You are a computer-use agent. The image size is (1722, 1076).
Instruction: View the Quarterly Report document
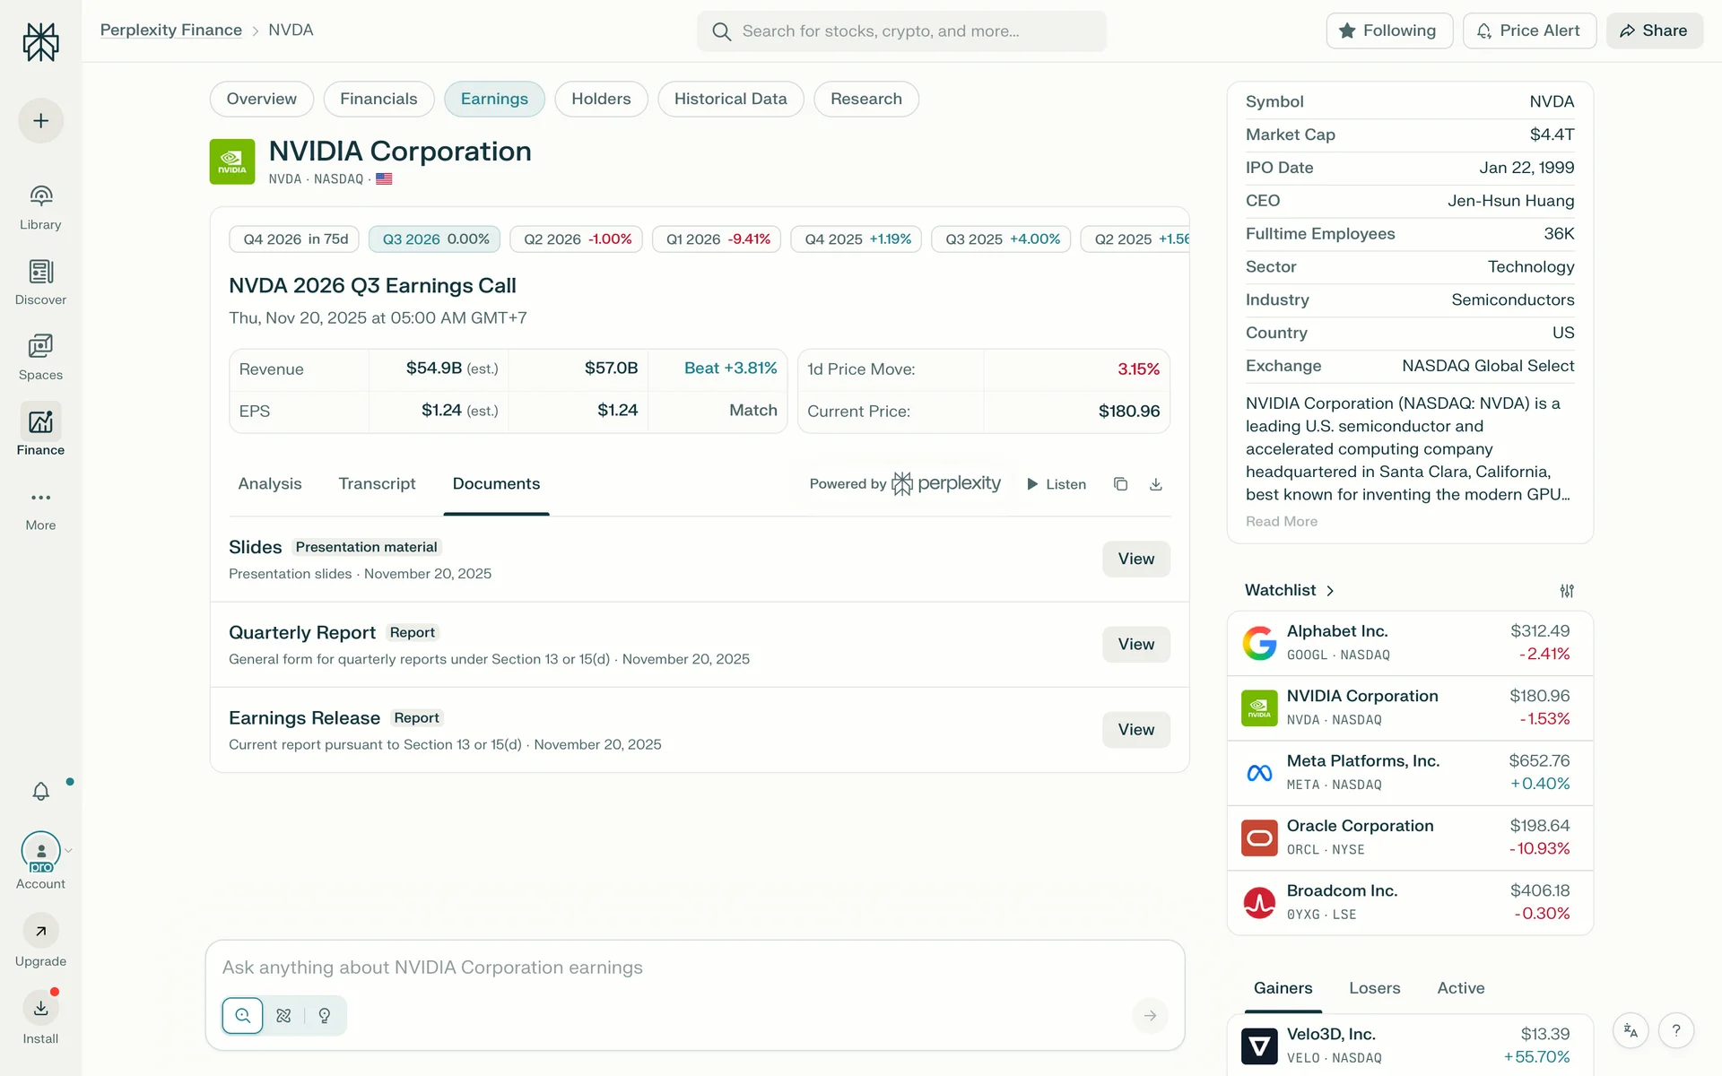[x=1135, y=645]
